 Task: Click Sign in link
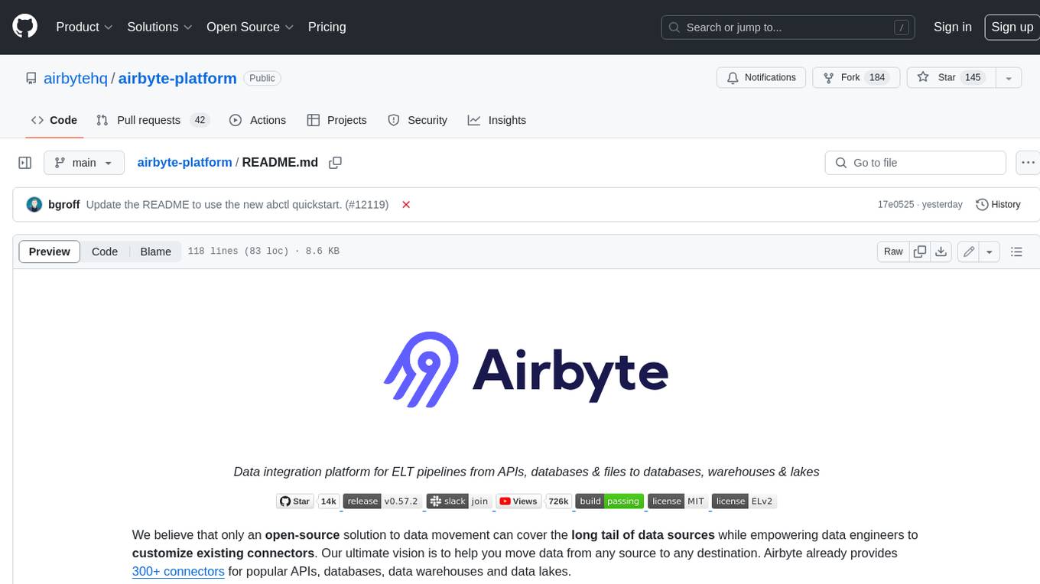click(x=952, y=27)
